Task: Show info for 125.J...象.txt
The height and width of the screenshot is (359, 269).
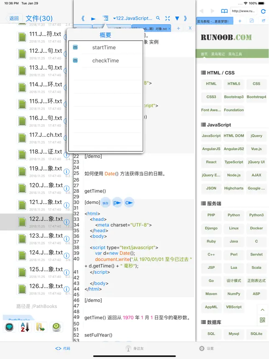Action: [67, 272]
